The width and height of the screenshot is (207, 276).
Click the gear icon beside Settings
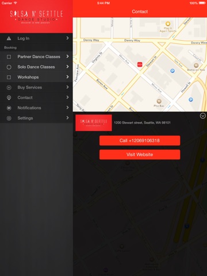point(9,118)
